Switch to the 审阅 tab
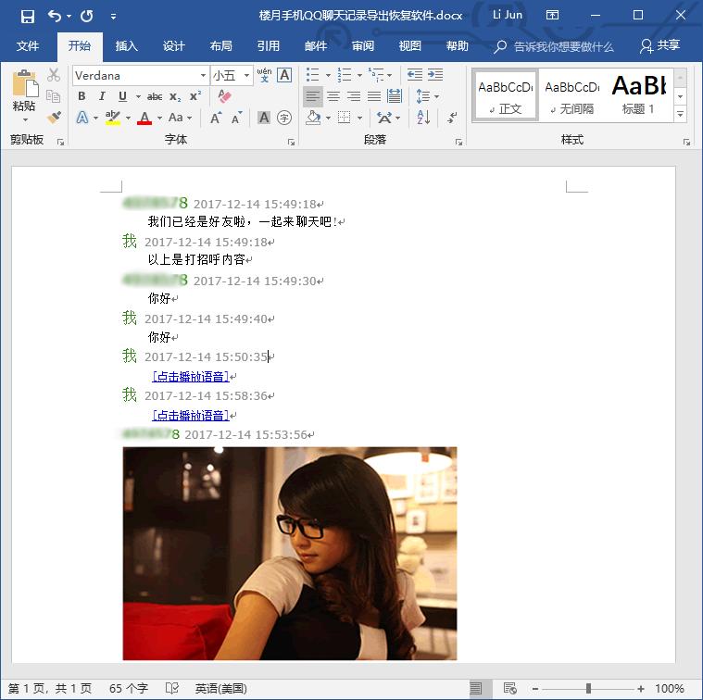This screenshot has height=700, width=703. click(x=363, y=45)
